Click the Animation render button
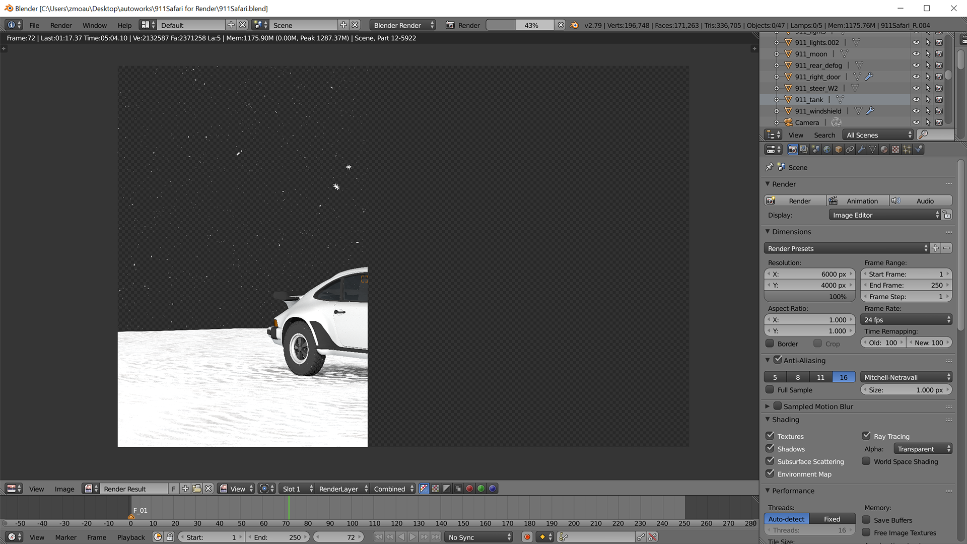Screen dimensions: 967x544 pyautogui.click(x=857, y=201)
